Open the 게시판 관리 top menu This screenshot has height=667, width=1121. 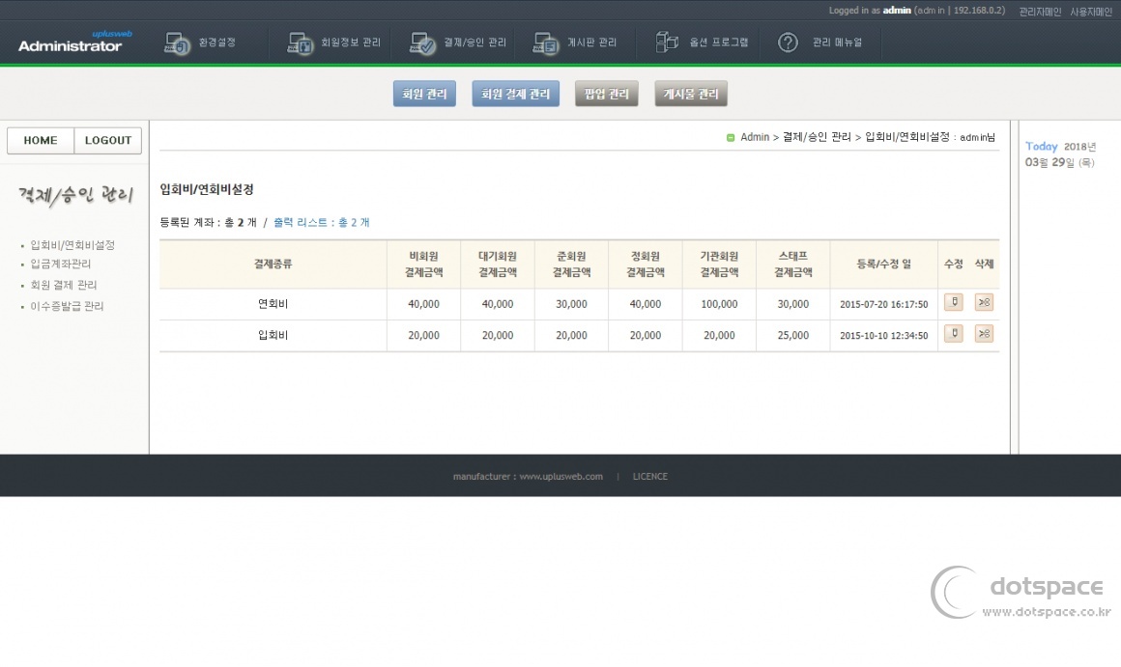pyautogui.click(x=575, y=43)
